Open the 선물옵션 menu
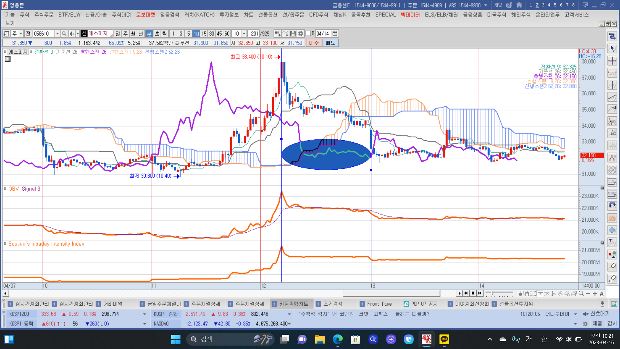 (268, 15)
